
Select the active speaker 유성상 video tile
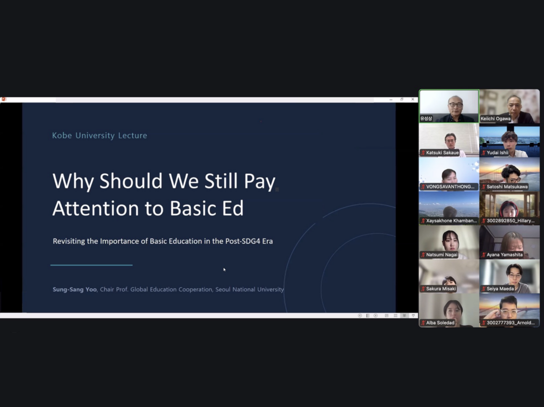click(x=449, y=106)
